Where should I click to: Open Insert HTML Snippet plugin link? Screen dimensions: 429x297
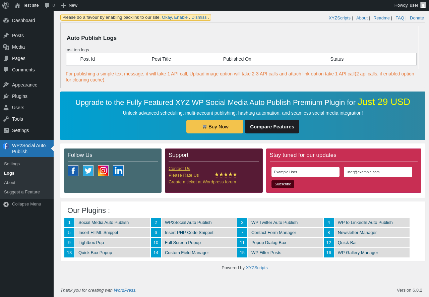[98, 233]
